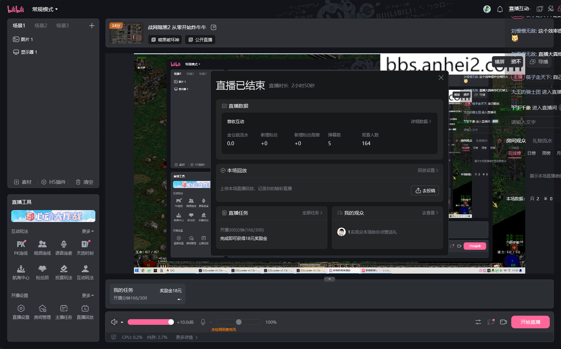Open 直播回放 stream replay
The height and width of the screenshot is (349, 561).
click(85, 312)
